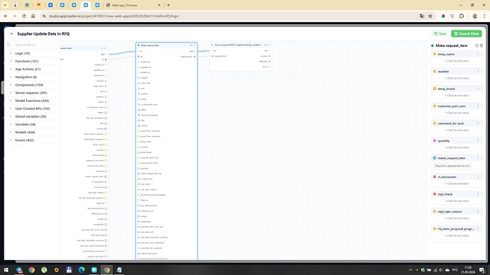This screenshot has height=275, width=490.
Task: Expand Server requests (295) category
Action: click(x=31, y=93)
